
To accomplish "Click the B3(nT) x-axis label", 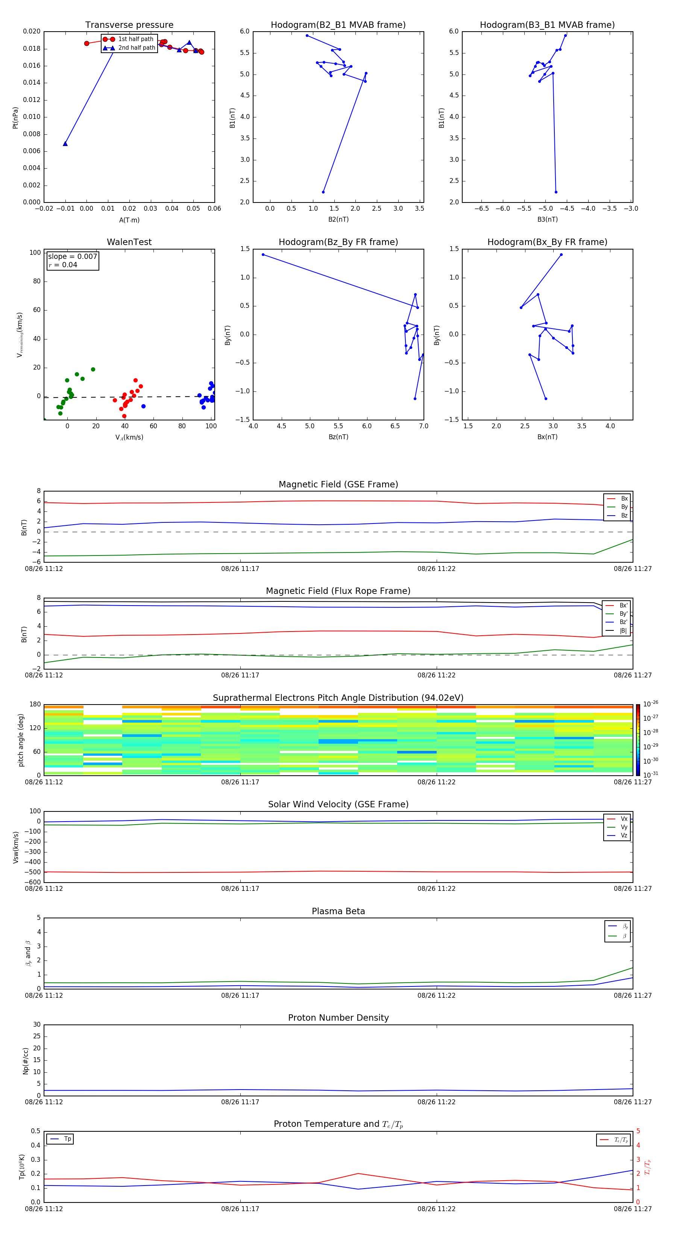I will point(547,220).
